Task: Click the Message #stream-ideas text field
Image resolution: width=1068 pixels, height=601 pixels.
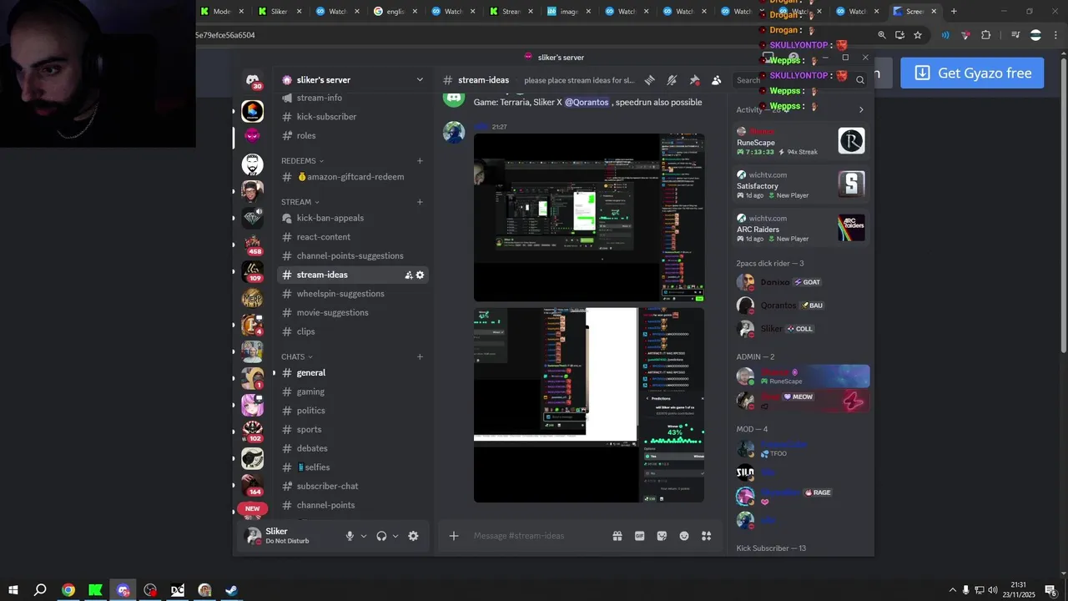Action: (x=538, y=536)
